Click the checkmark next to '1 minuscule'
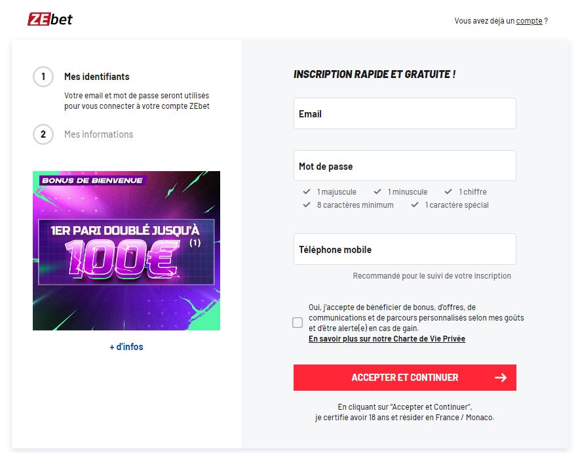 click(x=377, y=191)
